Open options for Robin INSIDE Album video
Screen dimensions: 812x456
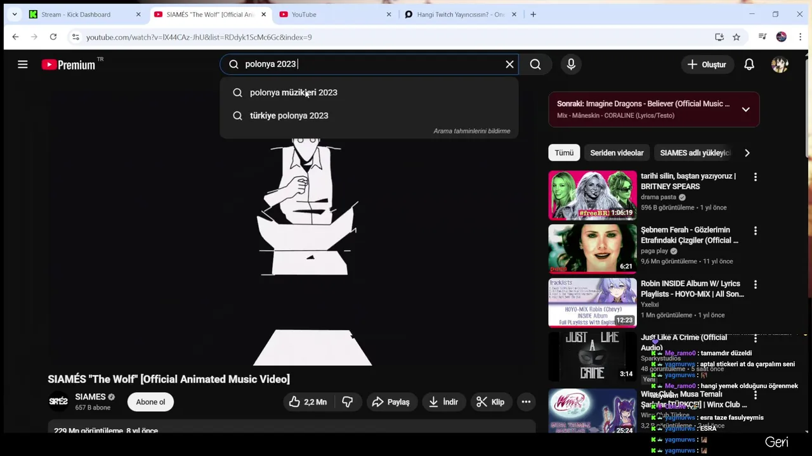755,285
